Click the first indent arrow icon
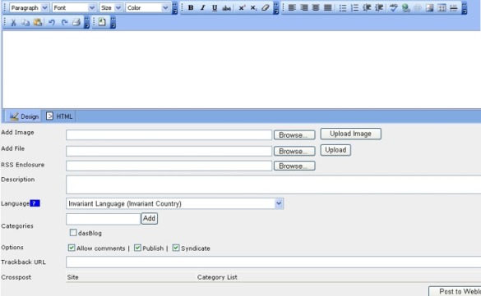This screenshot has height=296, width=481. click(367, 7)
